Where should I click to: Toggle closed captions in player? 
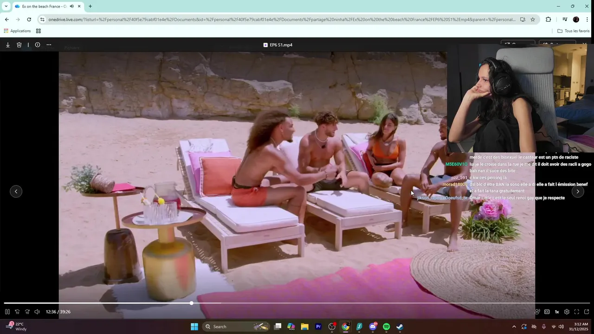(x=547, y=312)
